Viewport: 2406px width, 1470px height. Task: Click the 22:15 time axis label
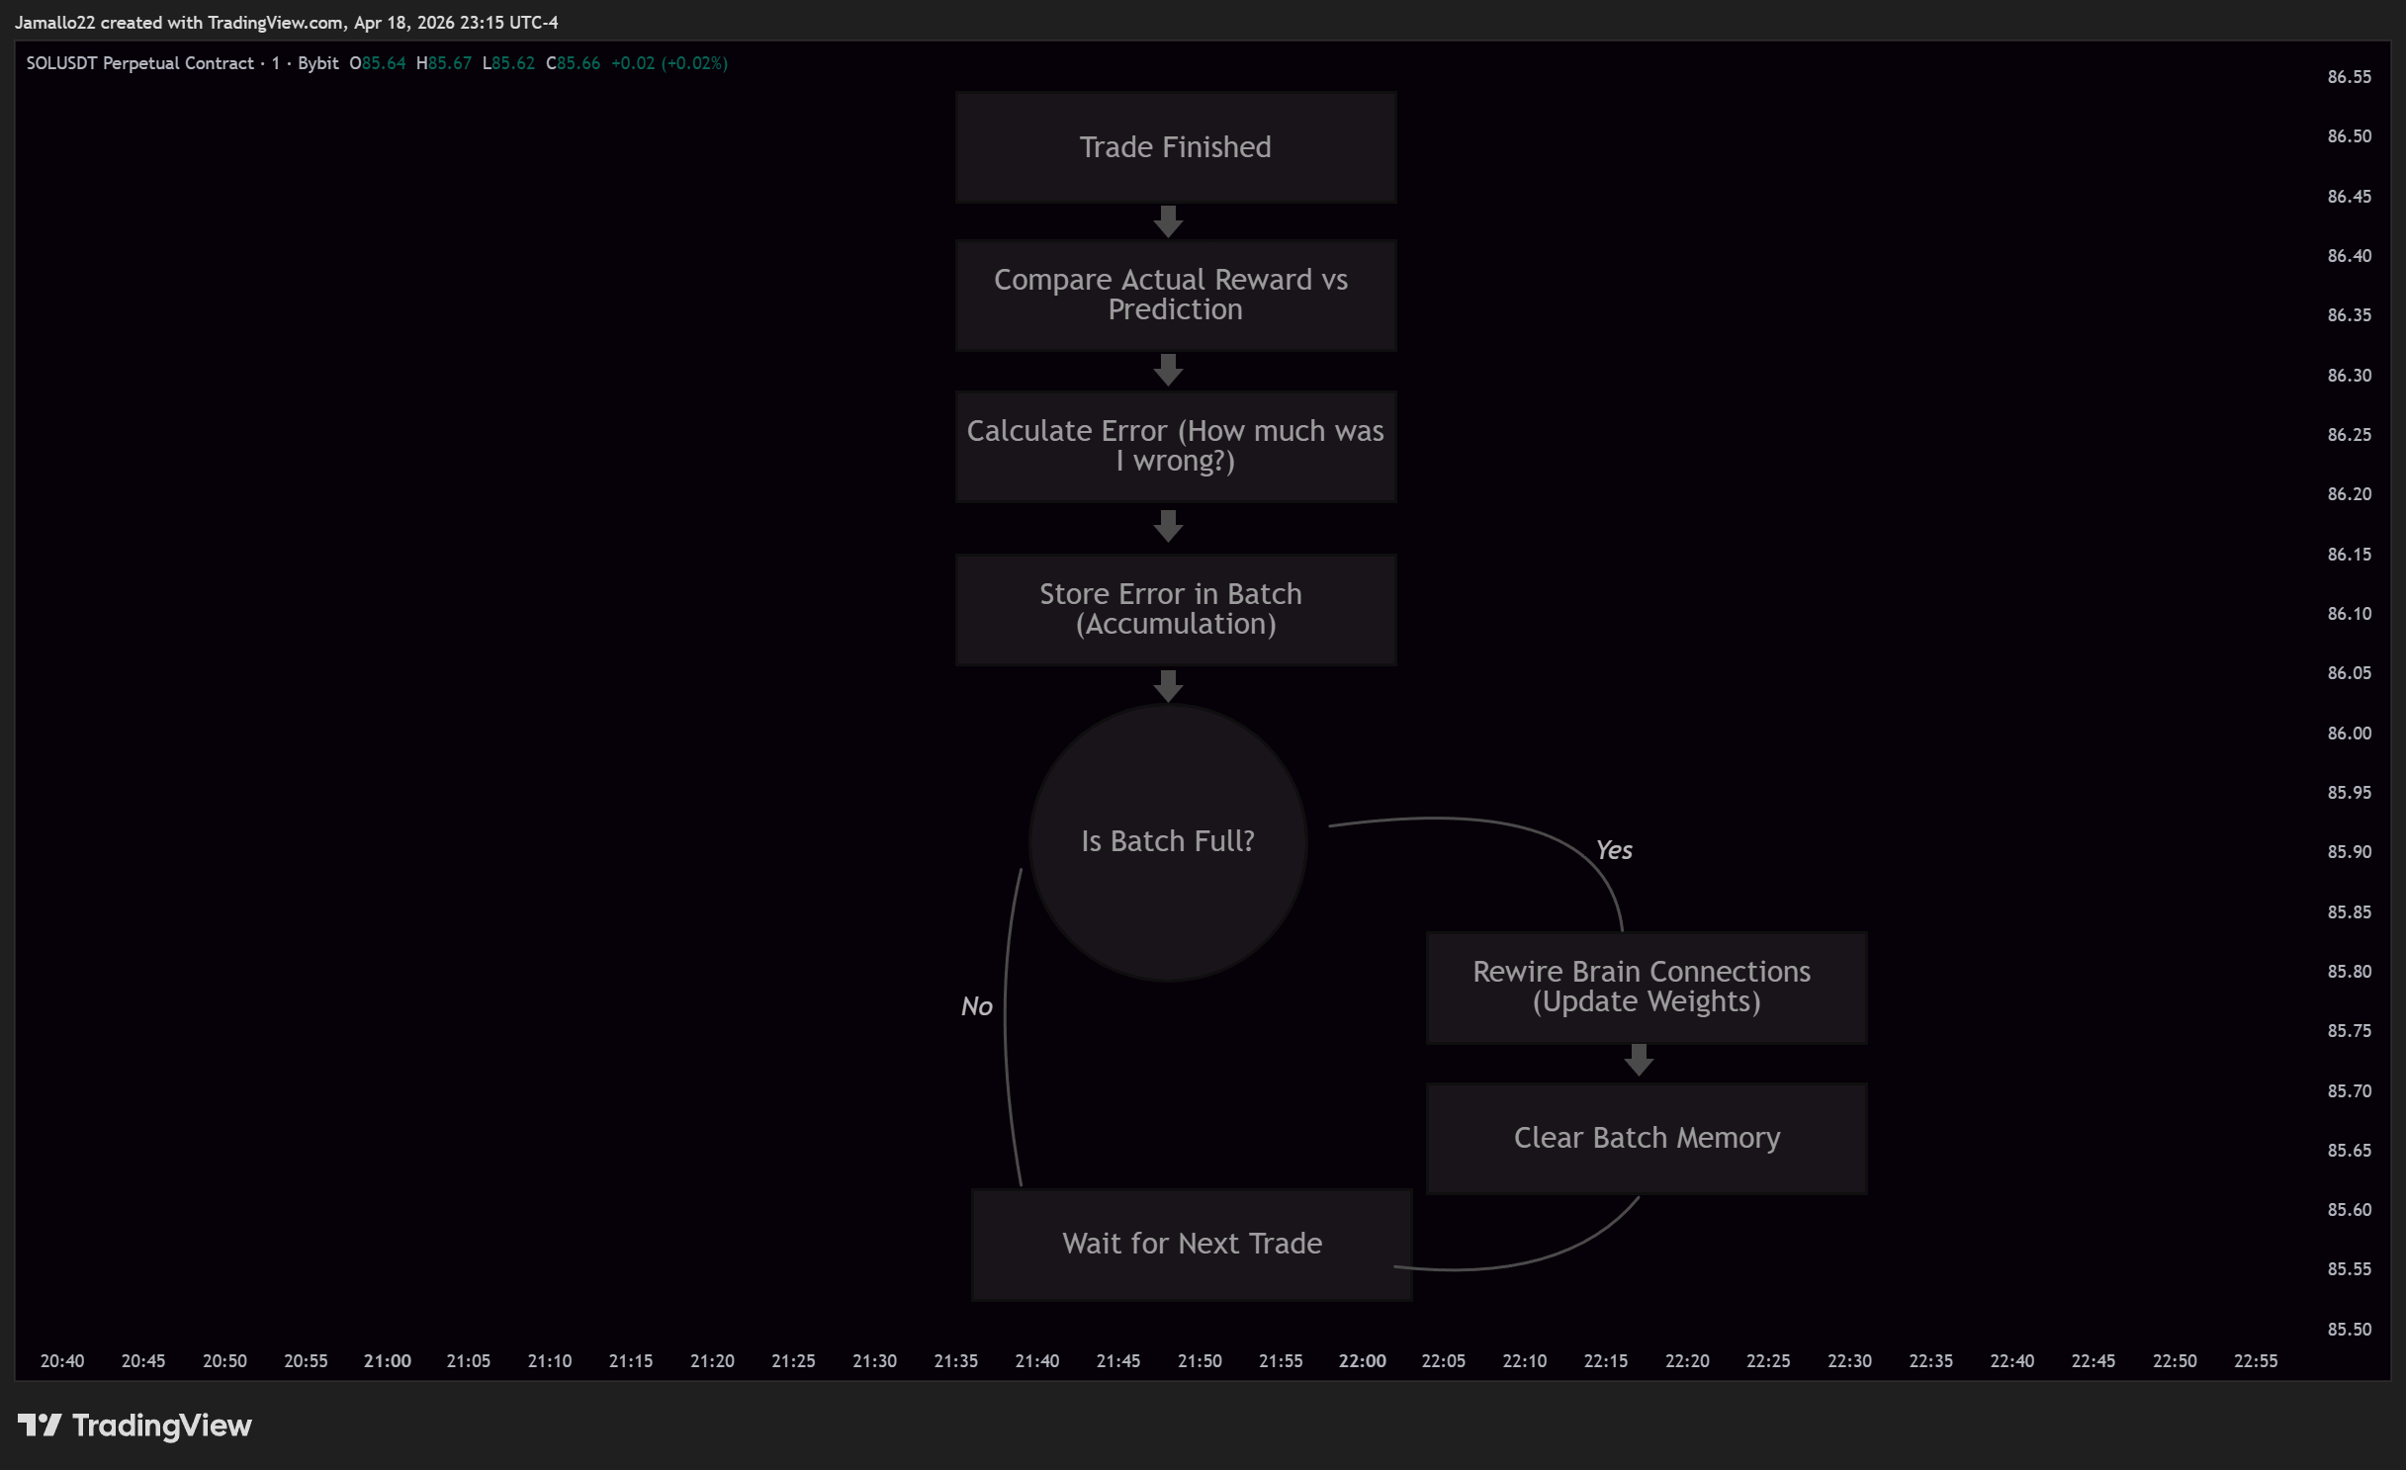click(1606, 1361)
